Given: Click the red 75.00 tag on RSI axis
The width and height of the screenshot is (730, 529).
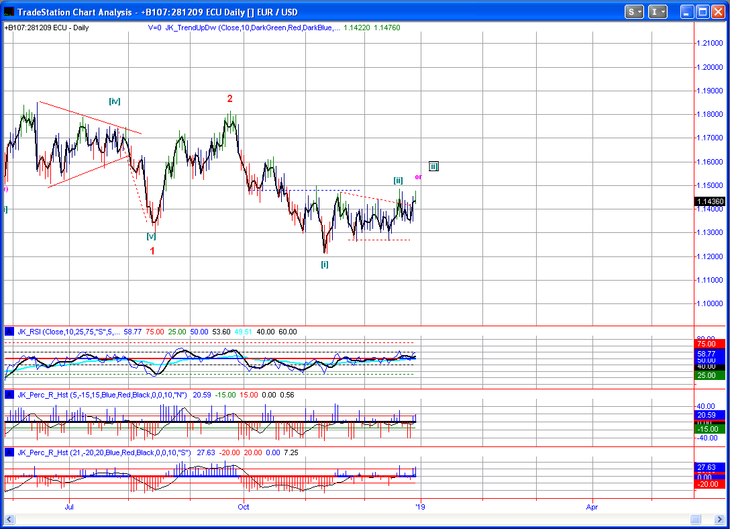Looking at the screenshot, I should click(x=709, y=344).
